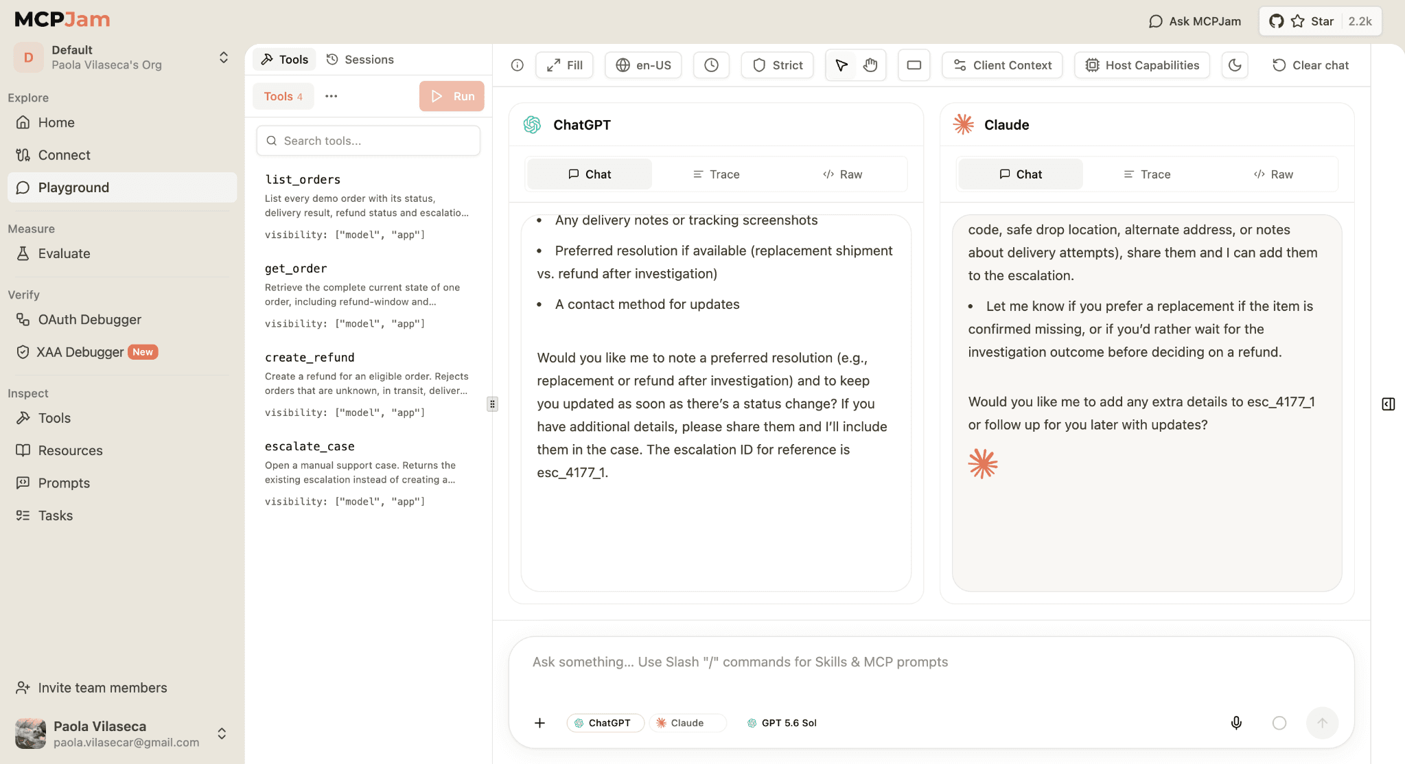Activate the microphone voice input
The image size is (1405, 764).
tap(1236, 723)
